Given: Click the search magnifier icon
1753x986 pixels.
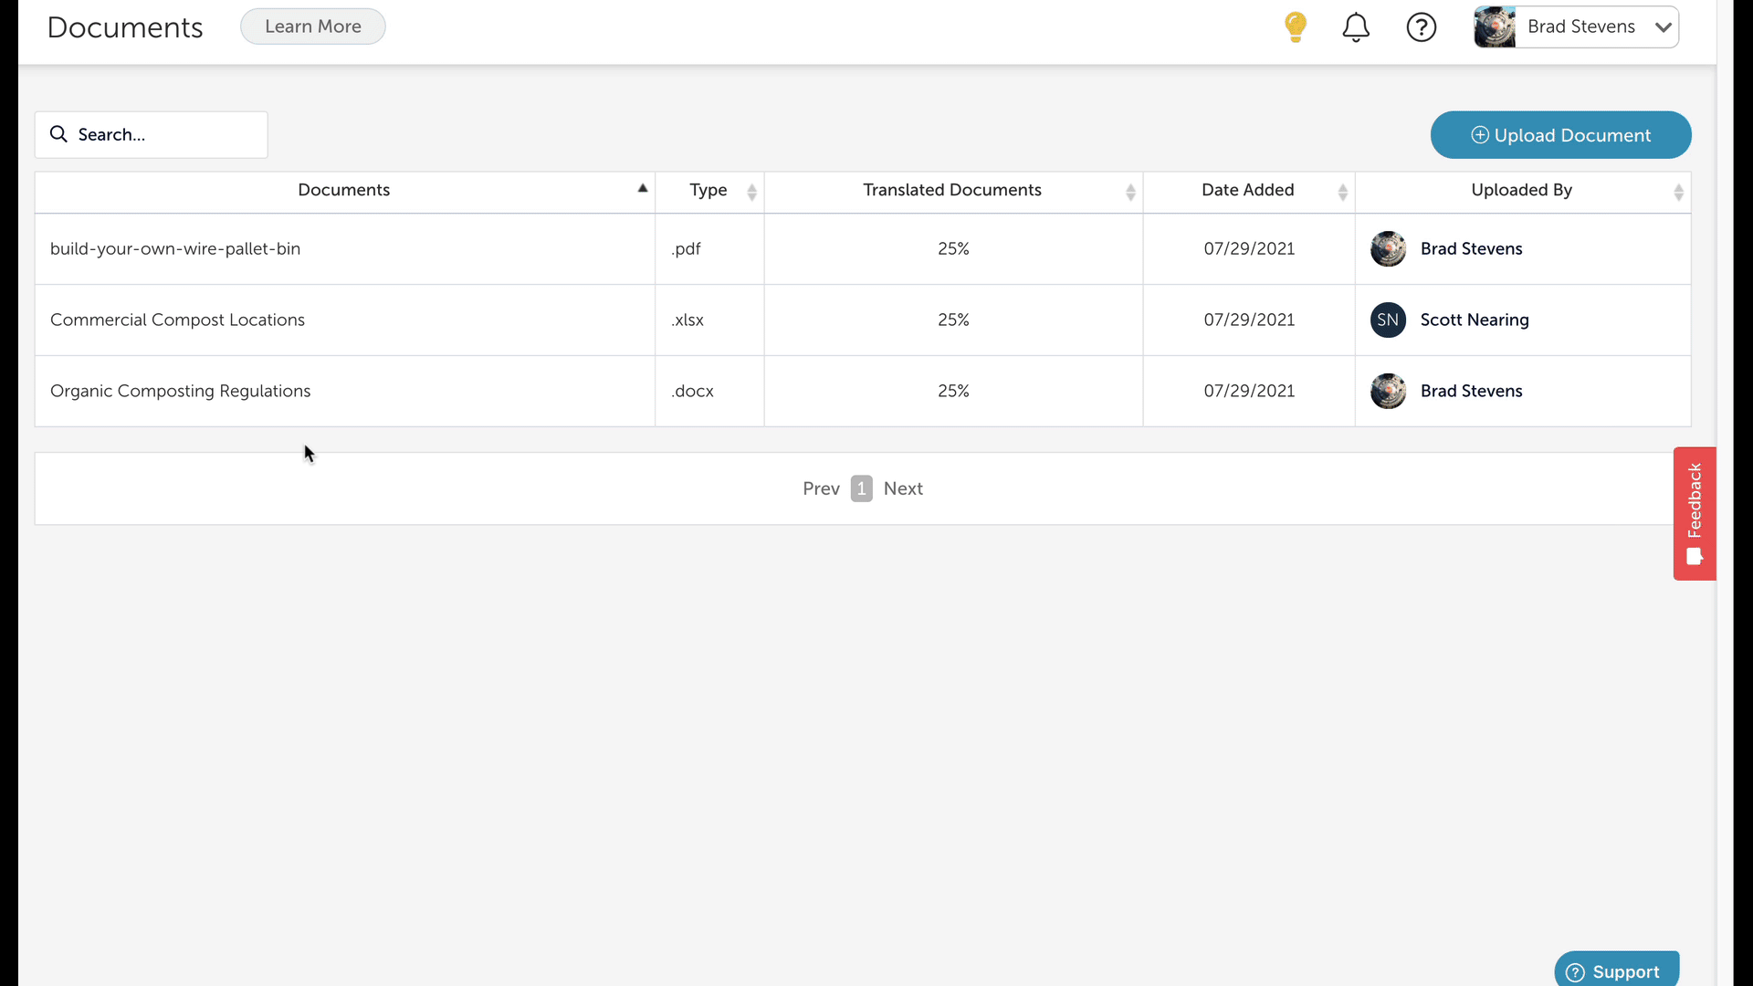Looking at the screenshot, I should point(58,134).
